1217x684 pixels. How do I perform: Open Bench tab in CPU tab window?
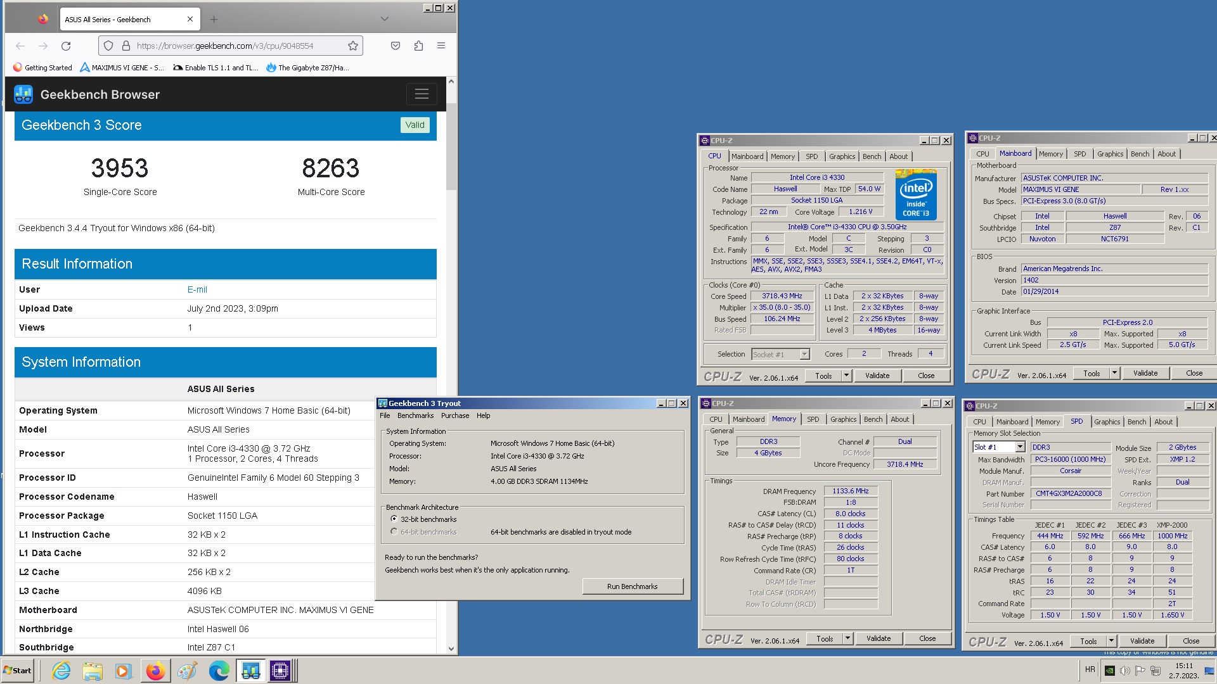coord(872,156)
